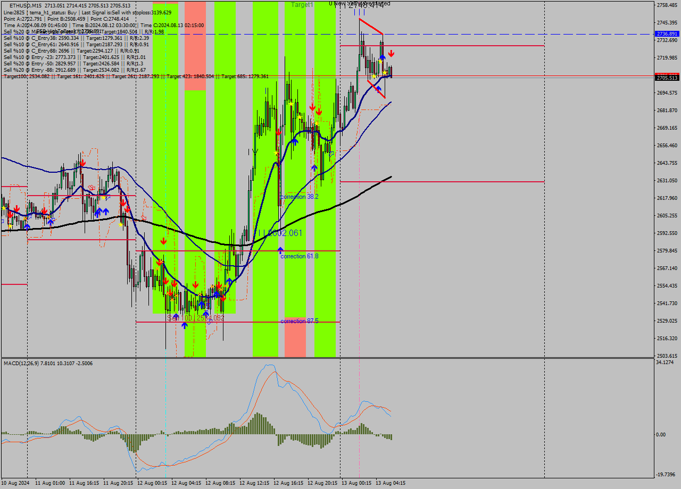Click the red down arrow right of latest candle
The height and width of the screenshot is (489, 681).
tap(391, 53)
